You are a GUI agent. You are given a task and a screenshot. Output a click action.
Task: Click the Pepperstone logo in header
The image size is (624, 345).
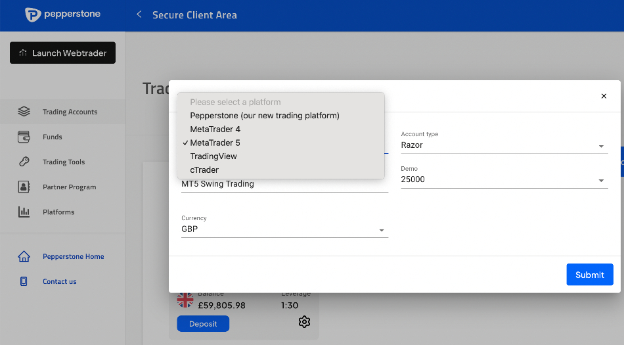point(63,14)
